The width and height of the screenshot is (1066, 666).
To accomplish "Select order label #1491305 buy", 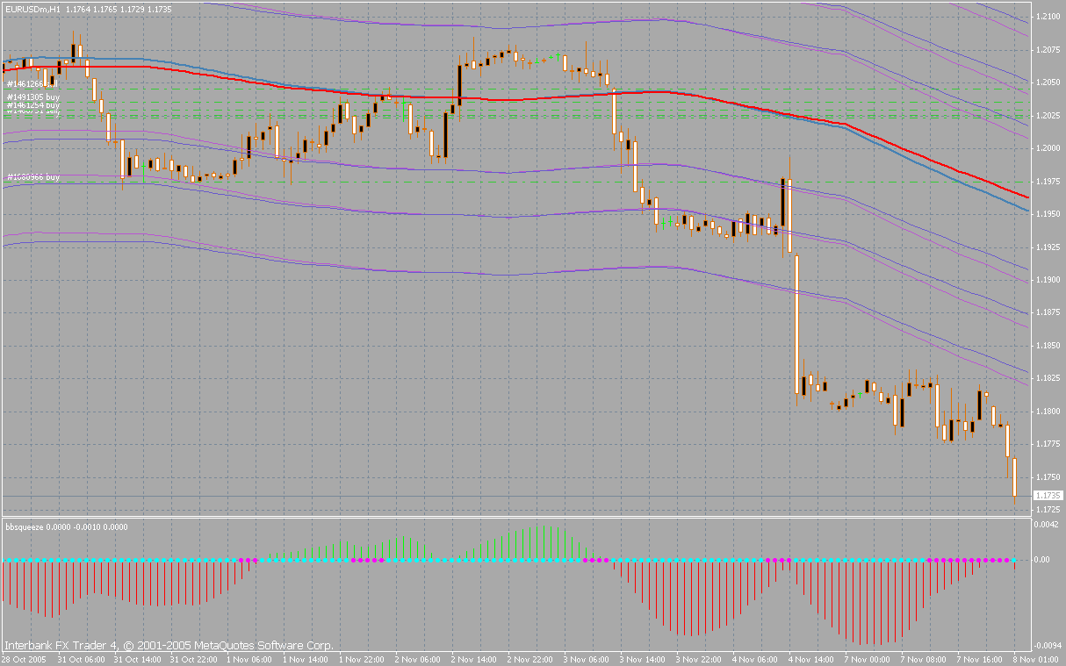I will point(33,97).
